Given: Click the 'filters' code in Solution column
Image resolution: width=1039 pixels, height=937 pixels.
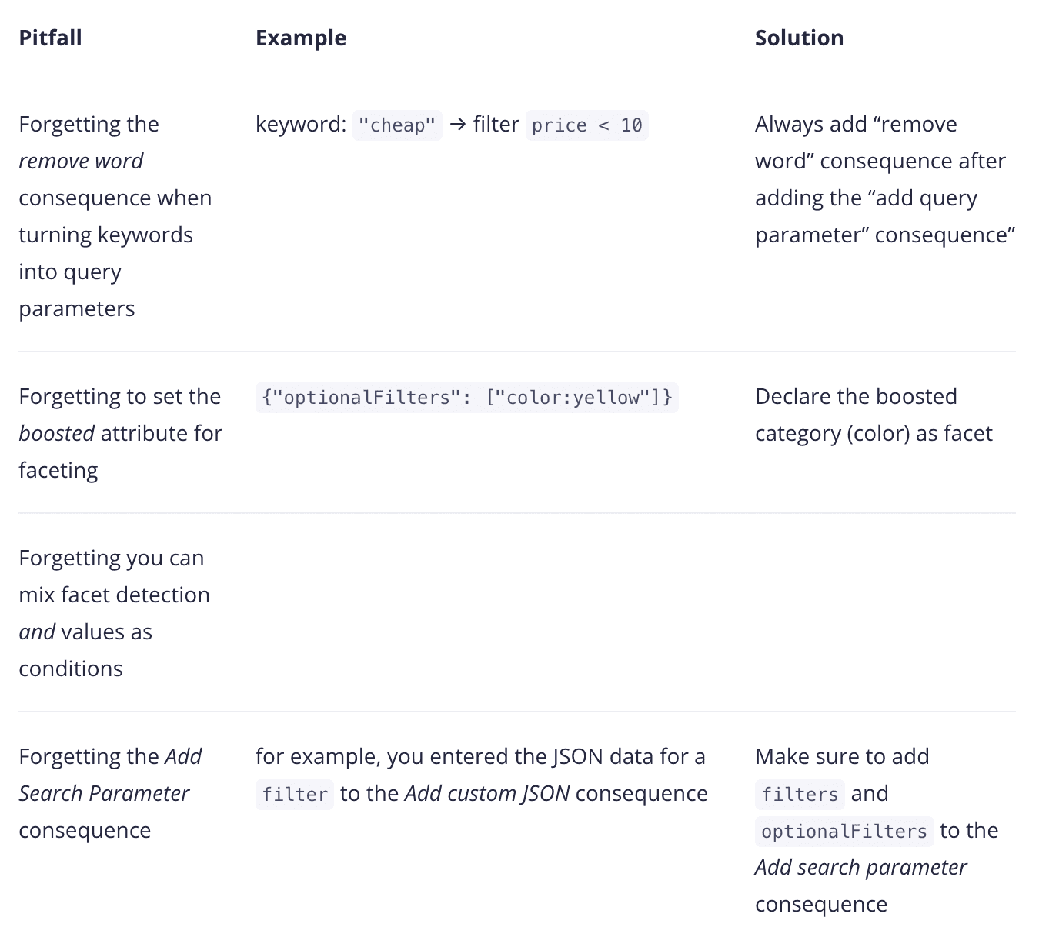Looking at the screenshot, I should (800, 794).
